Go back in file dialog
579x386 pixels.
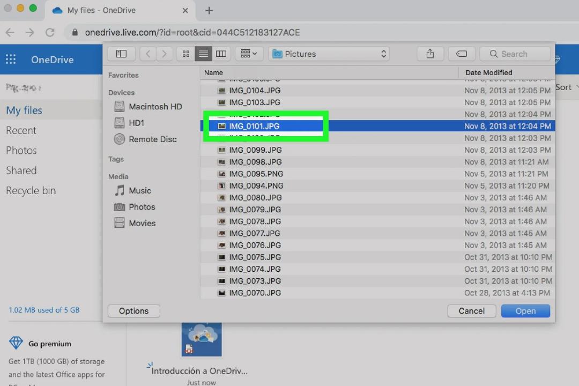click(x=148, y=54)
